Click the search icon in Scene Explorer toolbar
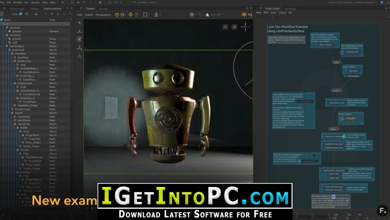 70,14
